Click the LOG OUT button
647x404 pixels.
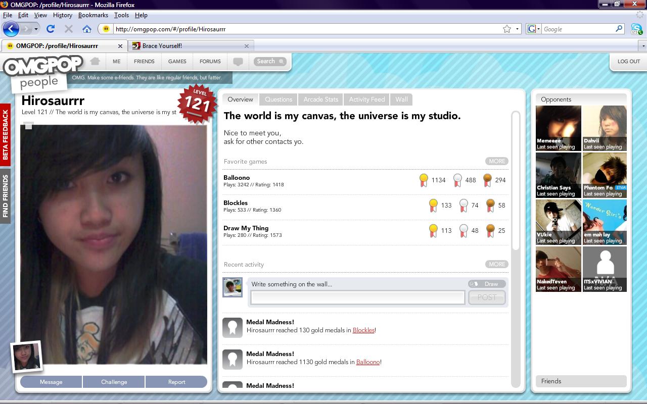coord(628,62)
